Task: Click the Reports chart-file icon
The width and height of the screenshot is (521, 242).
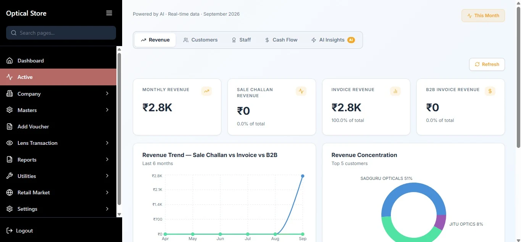Action: (10, 159)
